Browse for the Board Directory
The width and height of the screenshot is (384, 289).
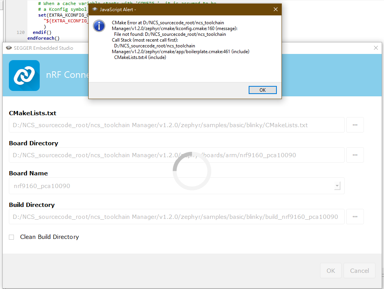click(x=355, y=155)
